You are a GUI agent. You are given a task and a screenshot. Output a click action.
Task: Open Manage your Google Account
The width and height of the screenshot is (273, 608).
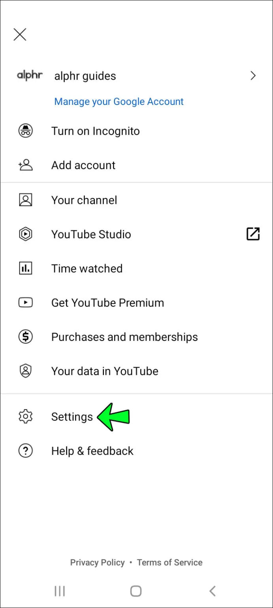pyautogui.click(x=119, y=101)
